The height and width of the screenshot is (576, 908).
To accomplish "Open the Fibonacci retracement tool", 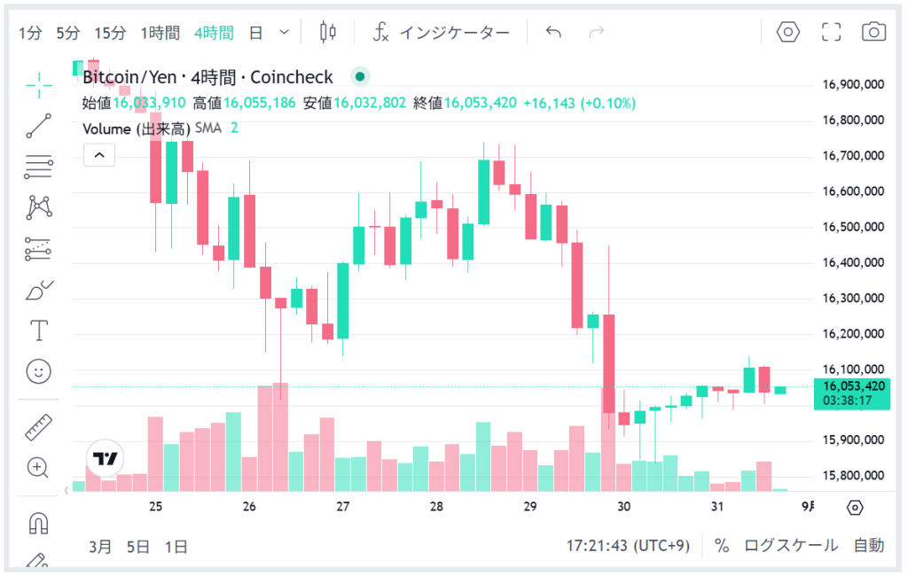I will (39, 166).
